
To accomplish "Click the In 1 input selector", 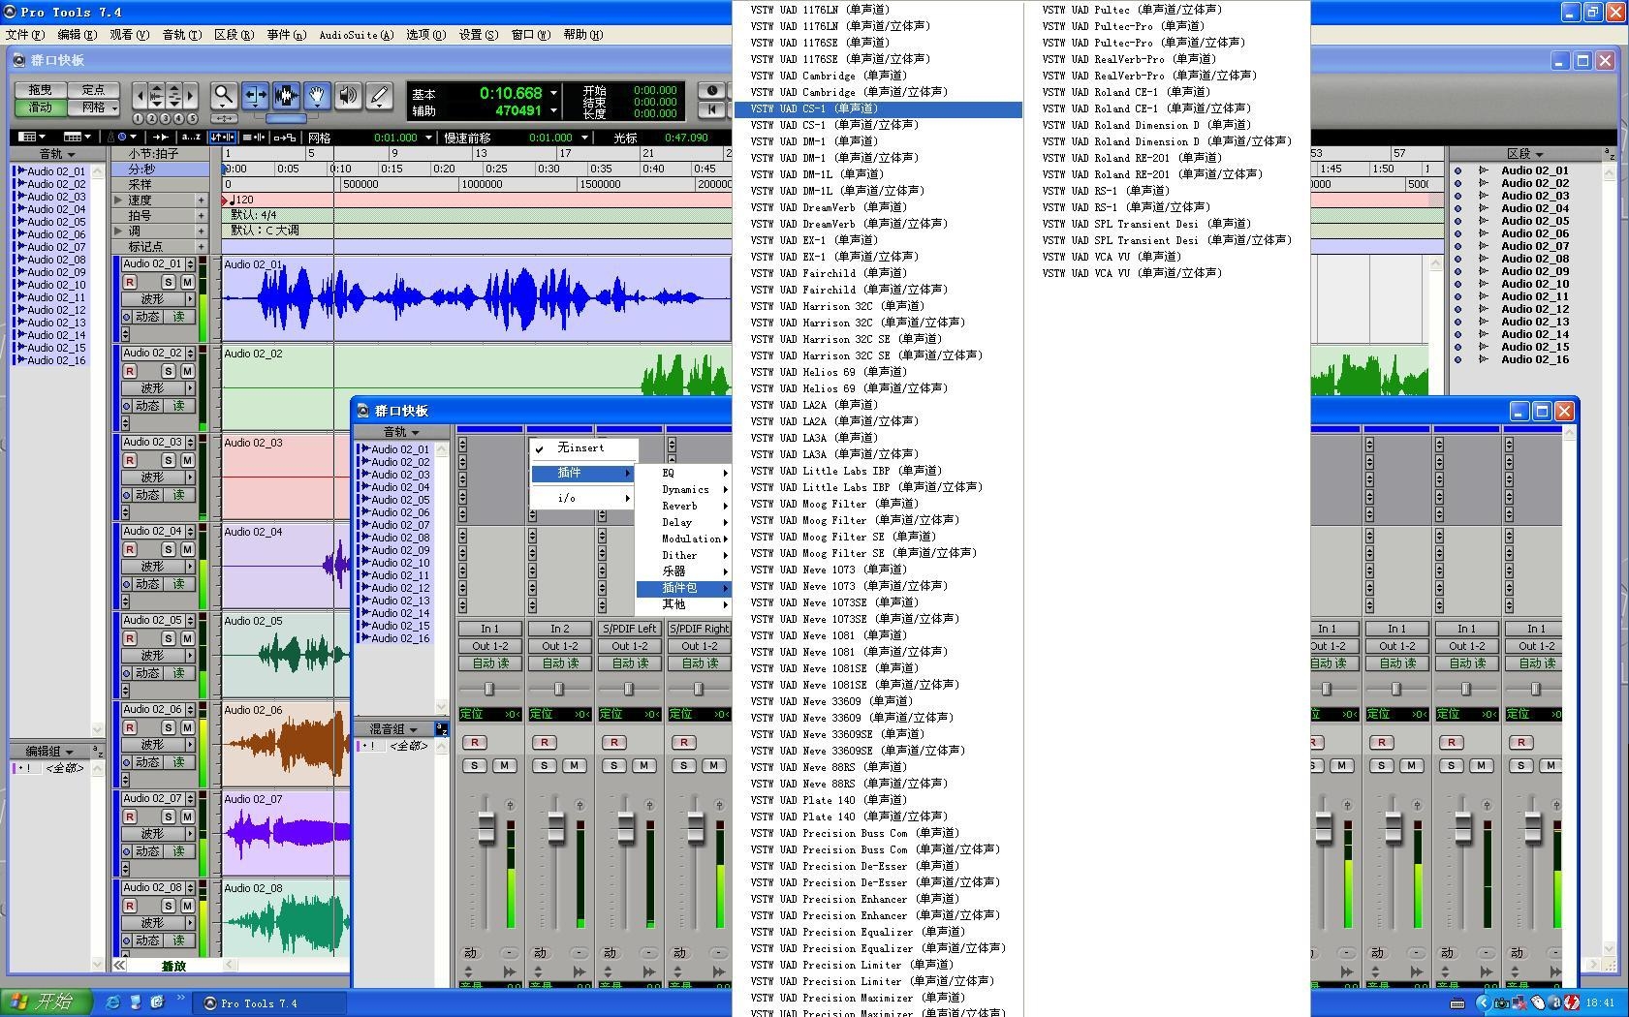I will tap(490, 629).
